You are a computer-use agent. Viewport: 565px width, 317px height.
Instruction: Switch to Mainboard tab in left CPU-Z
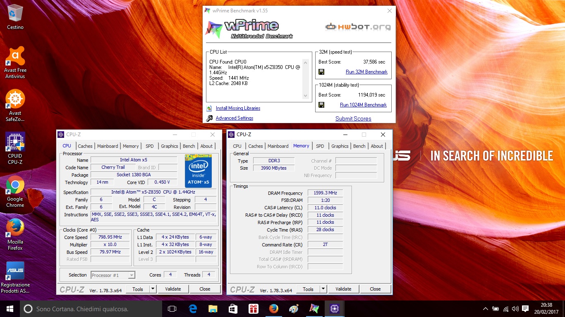108,146
